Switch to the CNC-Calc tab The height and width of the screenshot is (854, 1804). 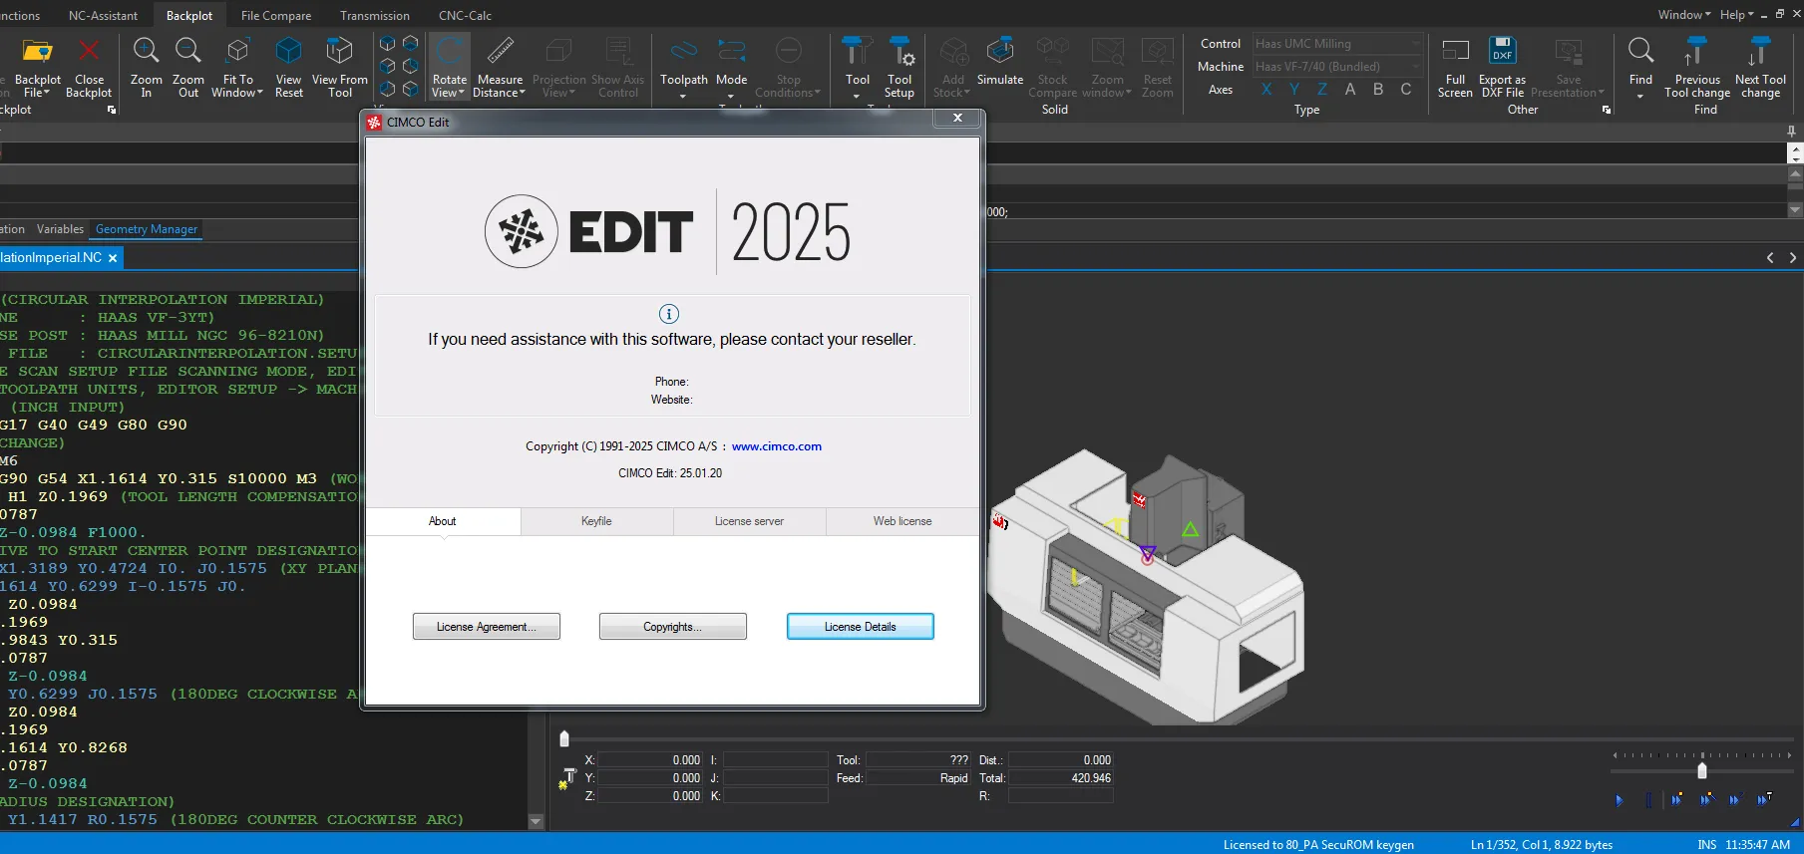pos(465,16)
